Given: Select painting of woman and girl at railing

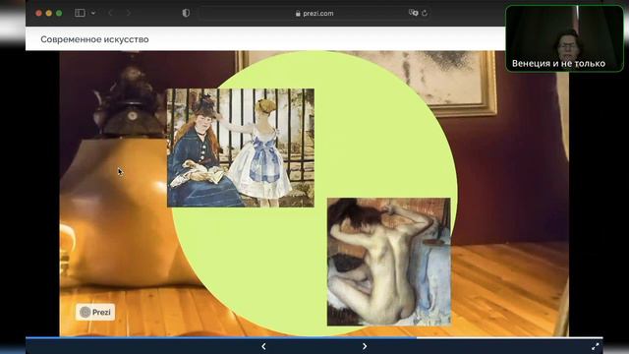Looking at the screenshot, I should click(x=241, y=147).
